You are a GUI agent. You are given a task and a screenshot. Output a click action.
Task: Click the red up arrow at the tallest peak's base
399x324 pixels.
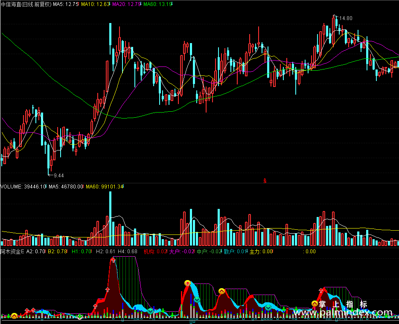[x=95, y=306]
